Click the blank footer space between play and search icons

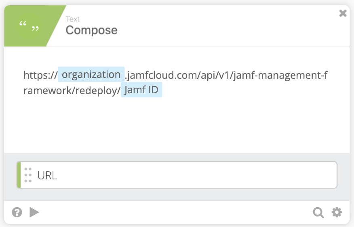[176, 212]
